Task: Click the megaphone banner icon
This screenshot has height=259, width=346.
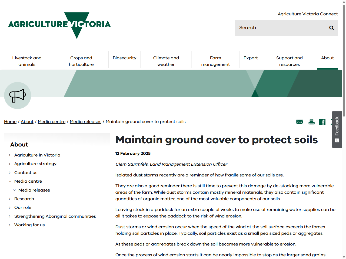Action: (x=17, y=95)
